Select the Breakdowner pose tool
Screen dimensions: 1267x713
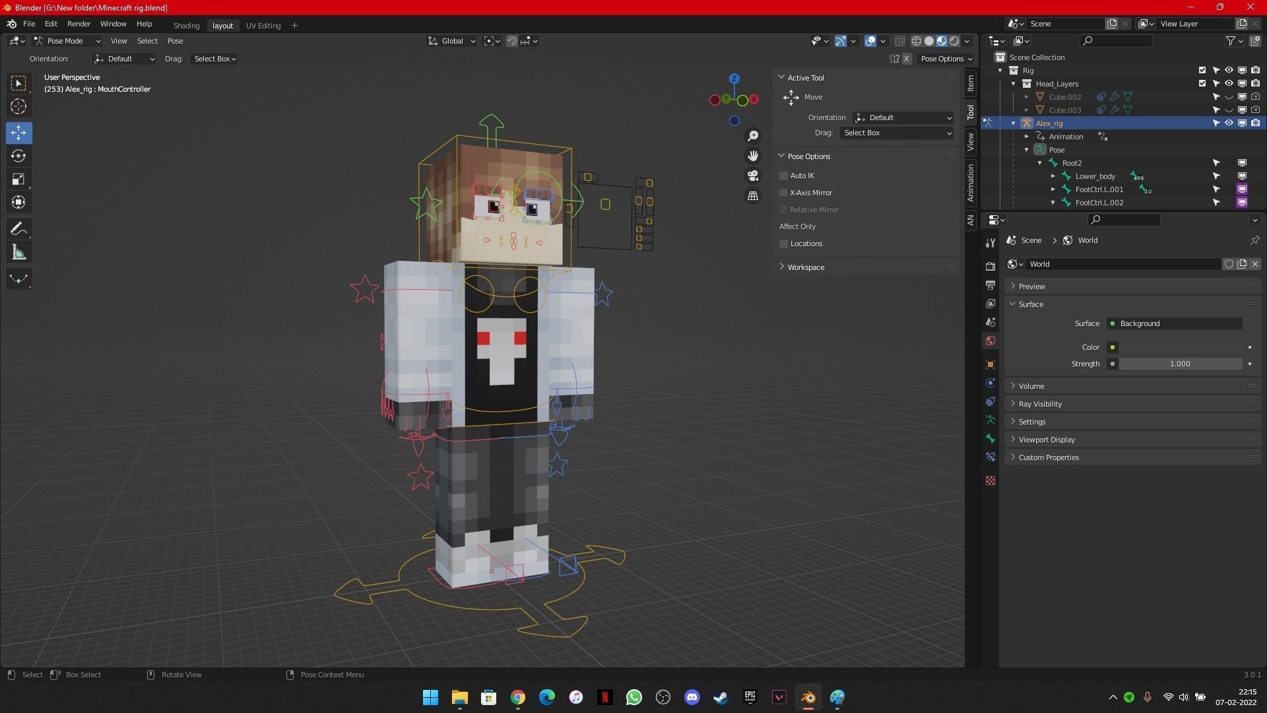pyautogui.click(x=18, y=279)
